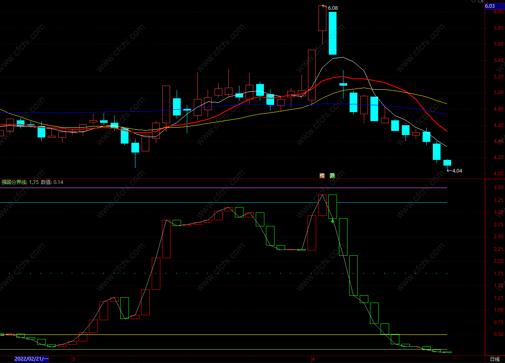This screenshot has height=363, width=505.
Task: Click the 4.00 price axis label
Action: 498,174
